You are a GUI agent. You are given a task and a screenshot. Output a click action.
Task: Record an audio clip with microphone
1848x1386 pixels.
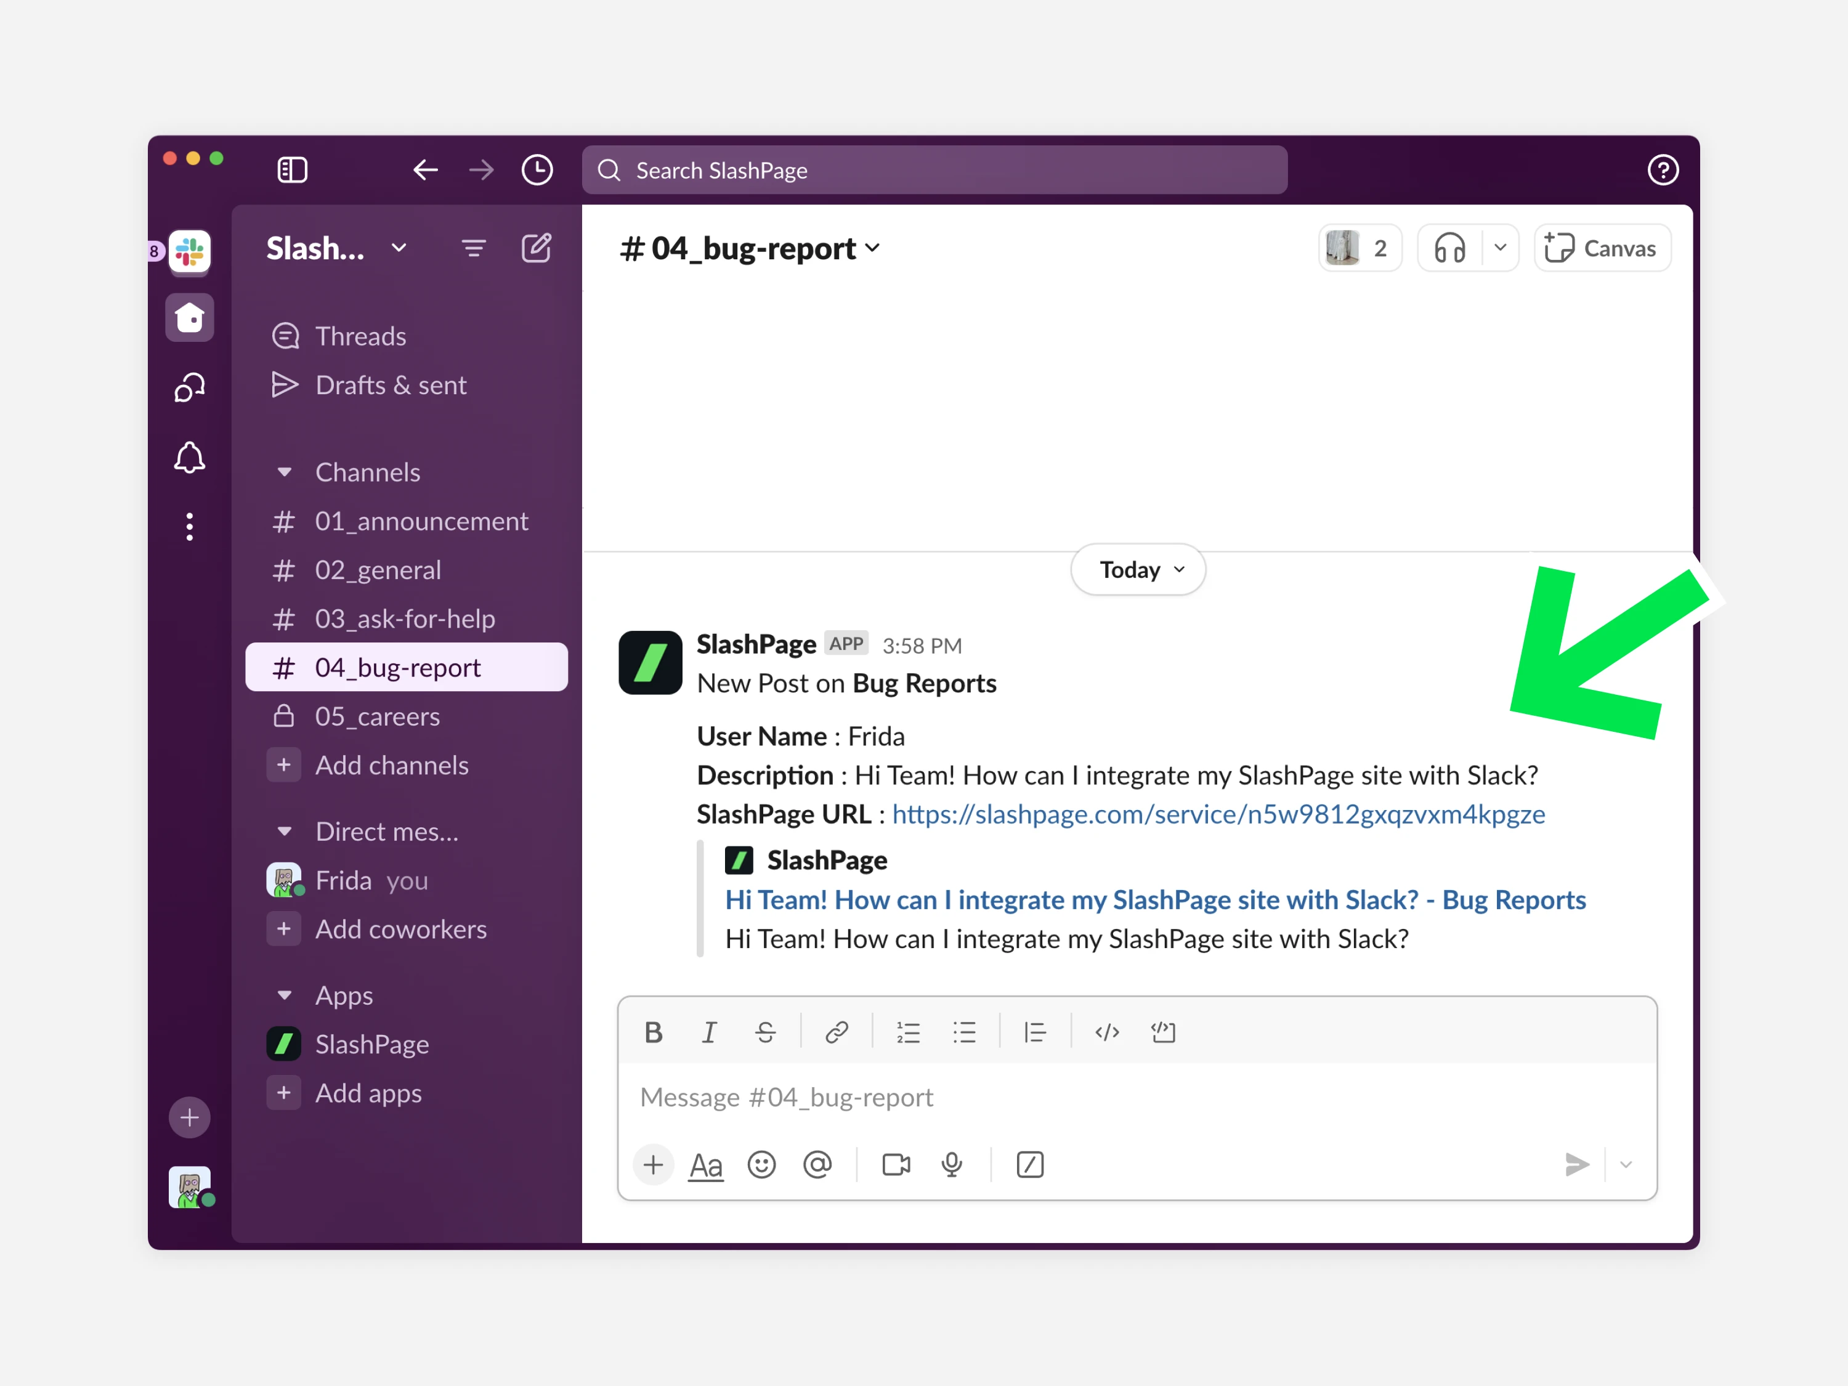pos(952,1164)
